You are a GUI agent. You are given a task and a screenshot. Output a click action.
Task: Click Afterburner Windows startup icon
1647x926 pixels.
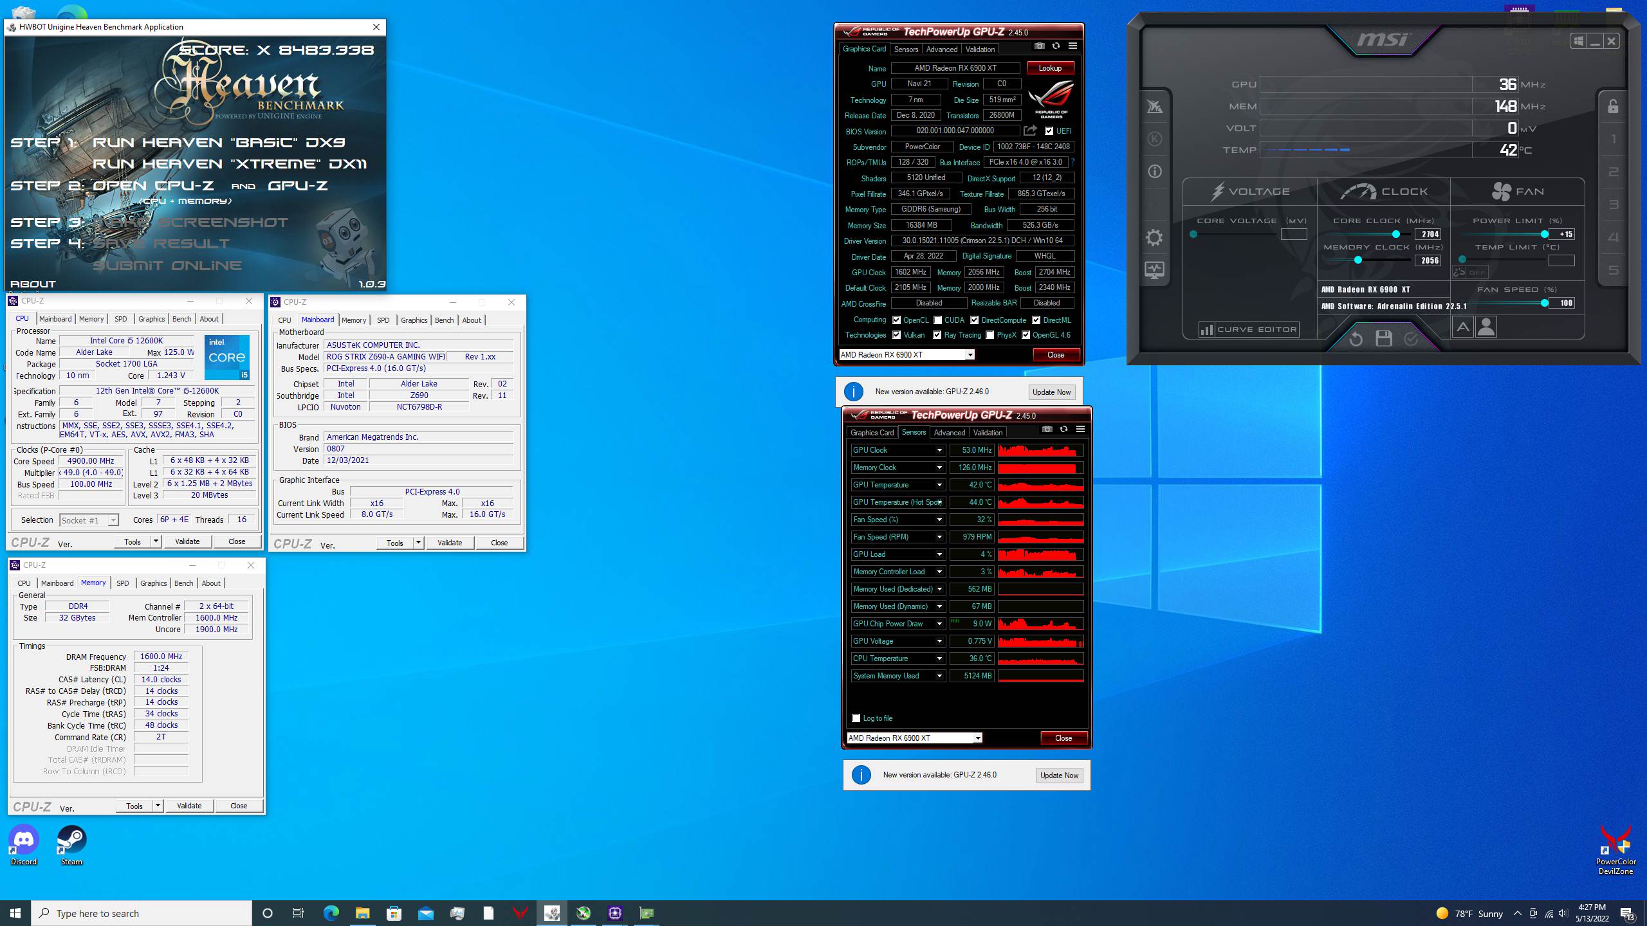click(x=1578, y=41)
